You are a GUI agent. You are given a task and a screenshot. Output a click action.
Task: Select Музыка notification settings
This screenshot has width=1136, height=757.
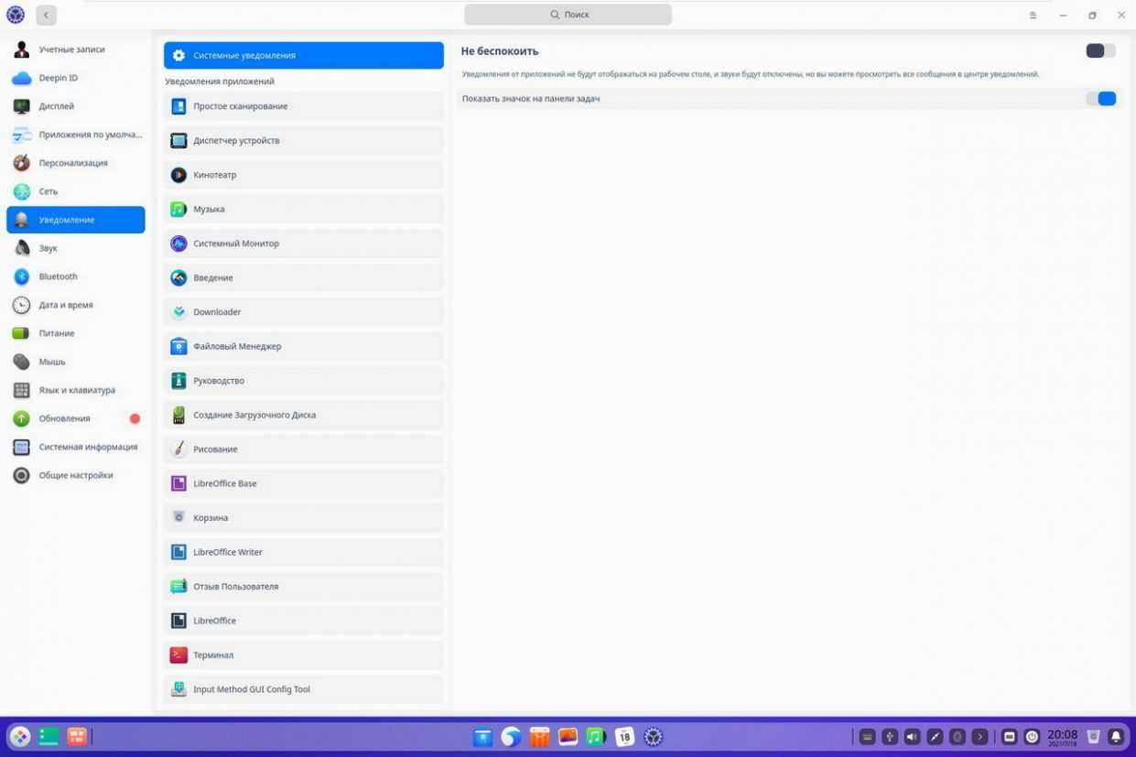coord(304,210)
